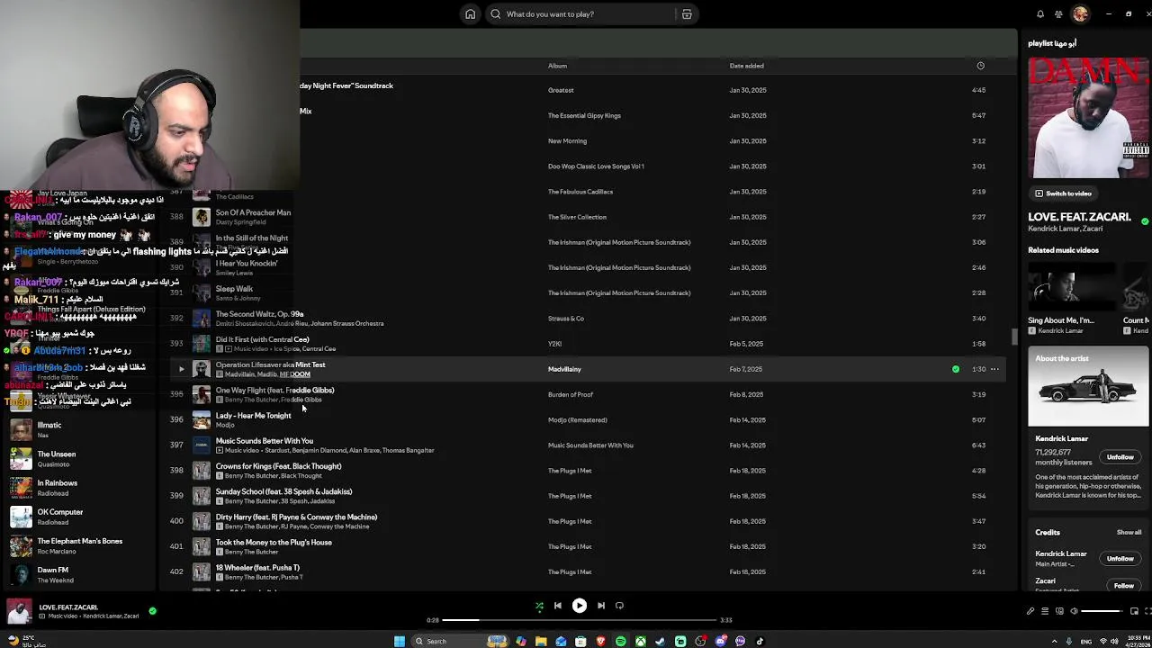Open the user profile avatar menu
Screen dimensions: 1152x648
(1080, 13)
